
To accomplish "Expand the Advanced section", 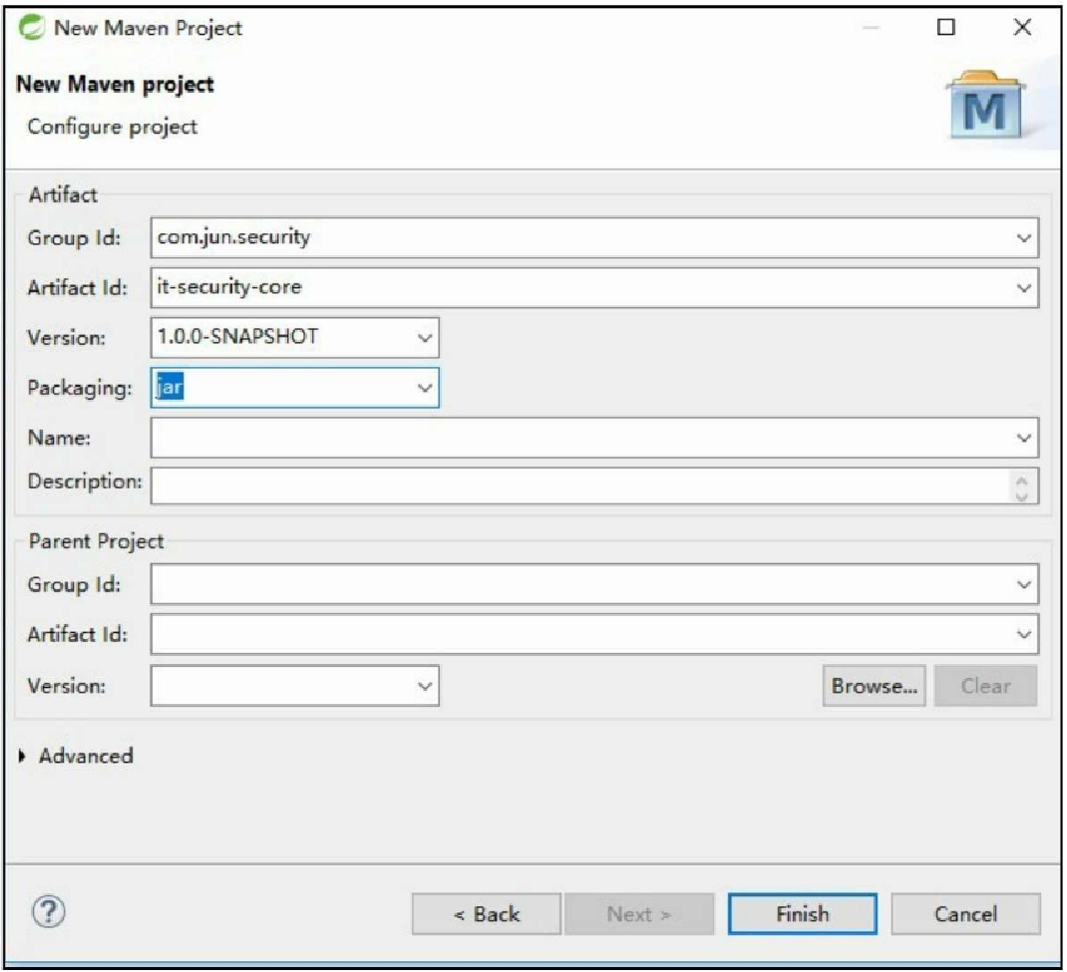I will (23, 756).
